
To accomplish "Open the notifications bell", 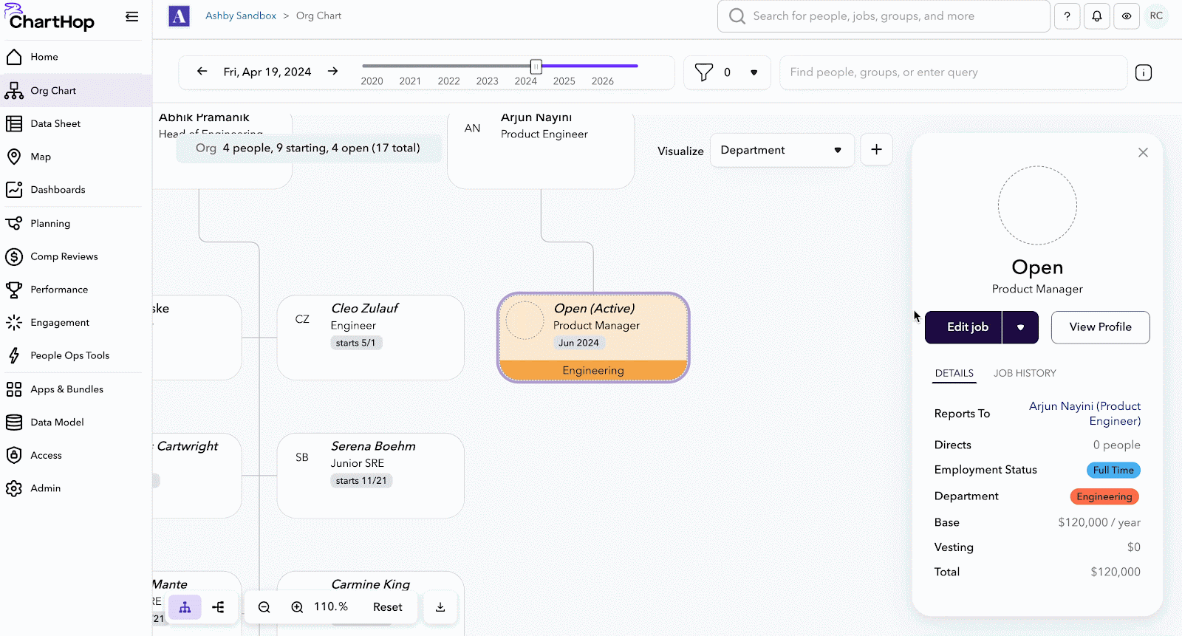I will coord(1097,16).
